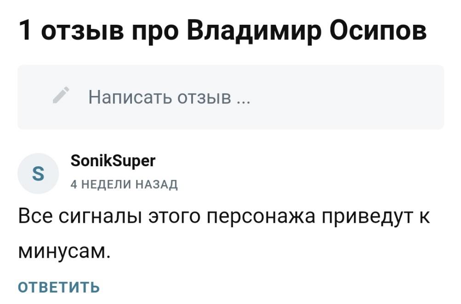This screenshot has height=304, width=461.
Task: Open the round S profile picture
Action: click(x=39, y=175)
